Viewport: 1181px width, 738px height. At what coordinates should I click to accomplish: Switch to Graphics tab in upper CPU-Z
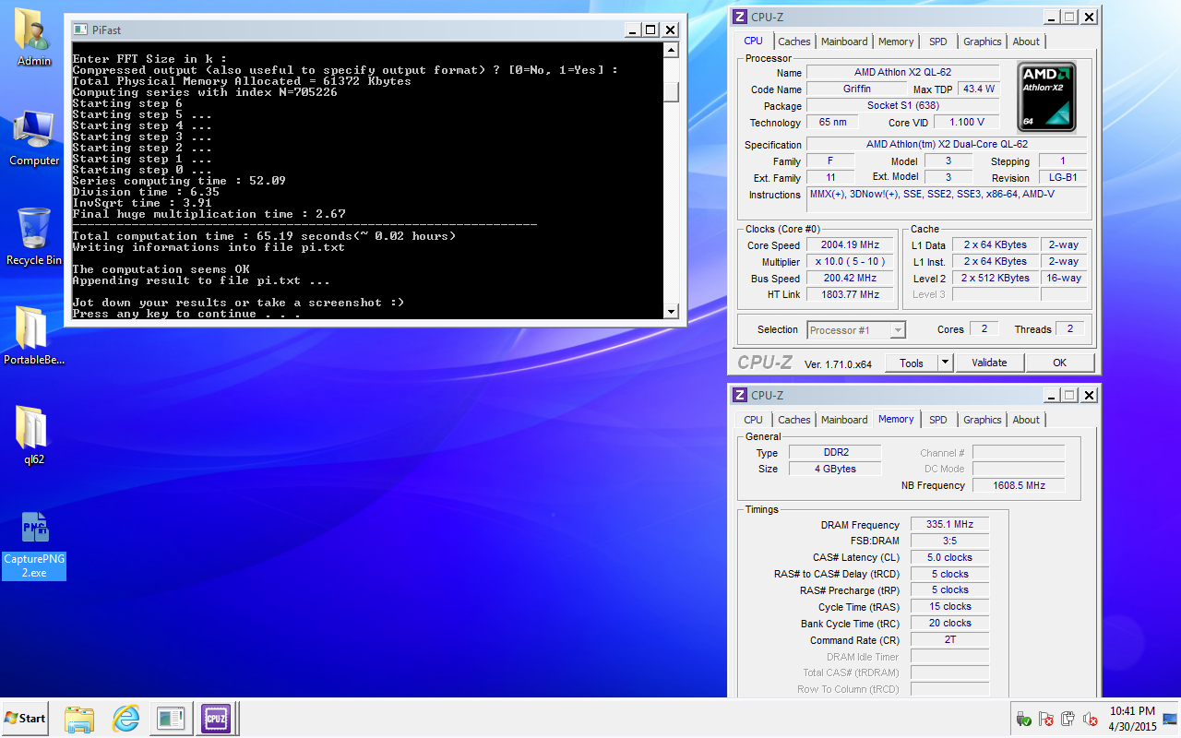(x=982, y=42)
